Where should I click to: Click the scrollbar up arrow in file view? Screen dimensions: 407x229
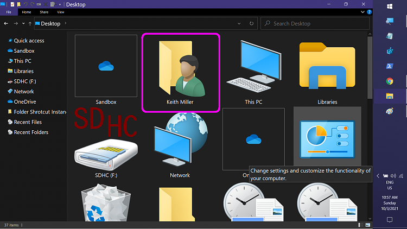pyautogui.click(x=370, y=34)
